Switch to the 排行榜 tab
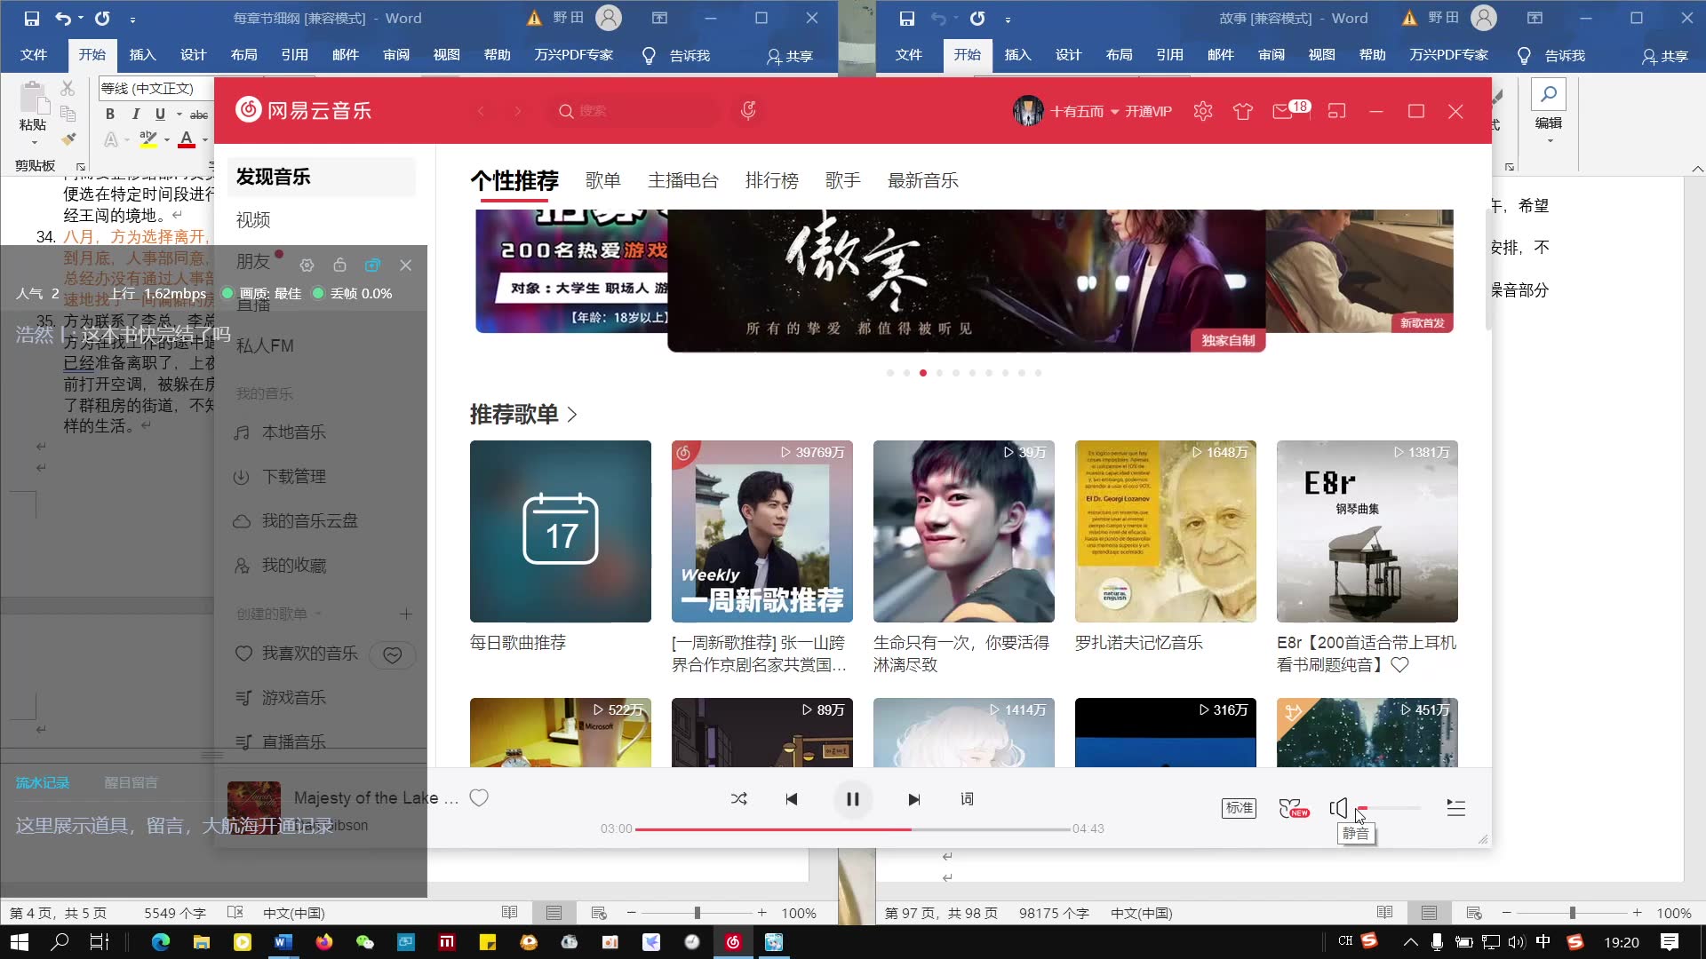The height and width of the screenshot is (959, 1706). click(771, 181)
